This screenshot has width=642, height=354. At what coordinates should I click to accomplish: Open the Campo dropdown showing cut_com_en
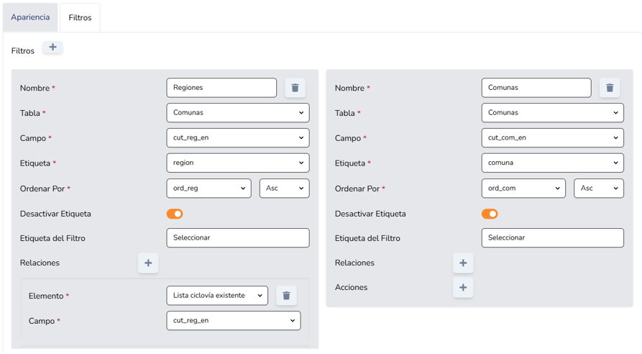click(x=552, y=138)
